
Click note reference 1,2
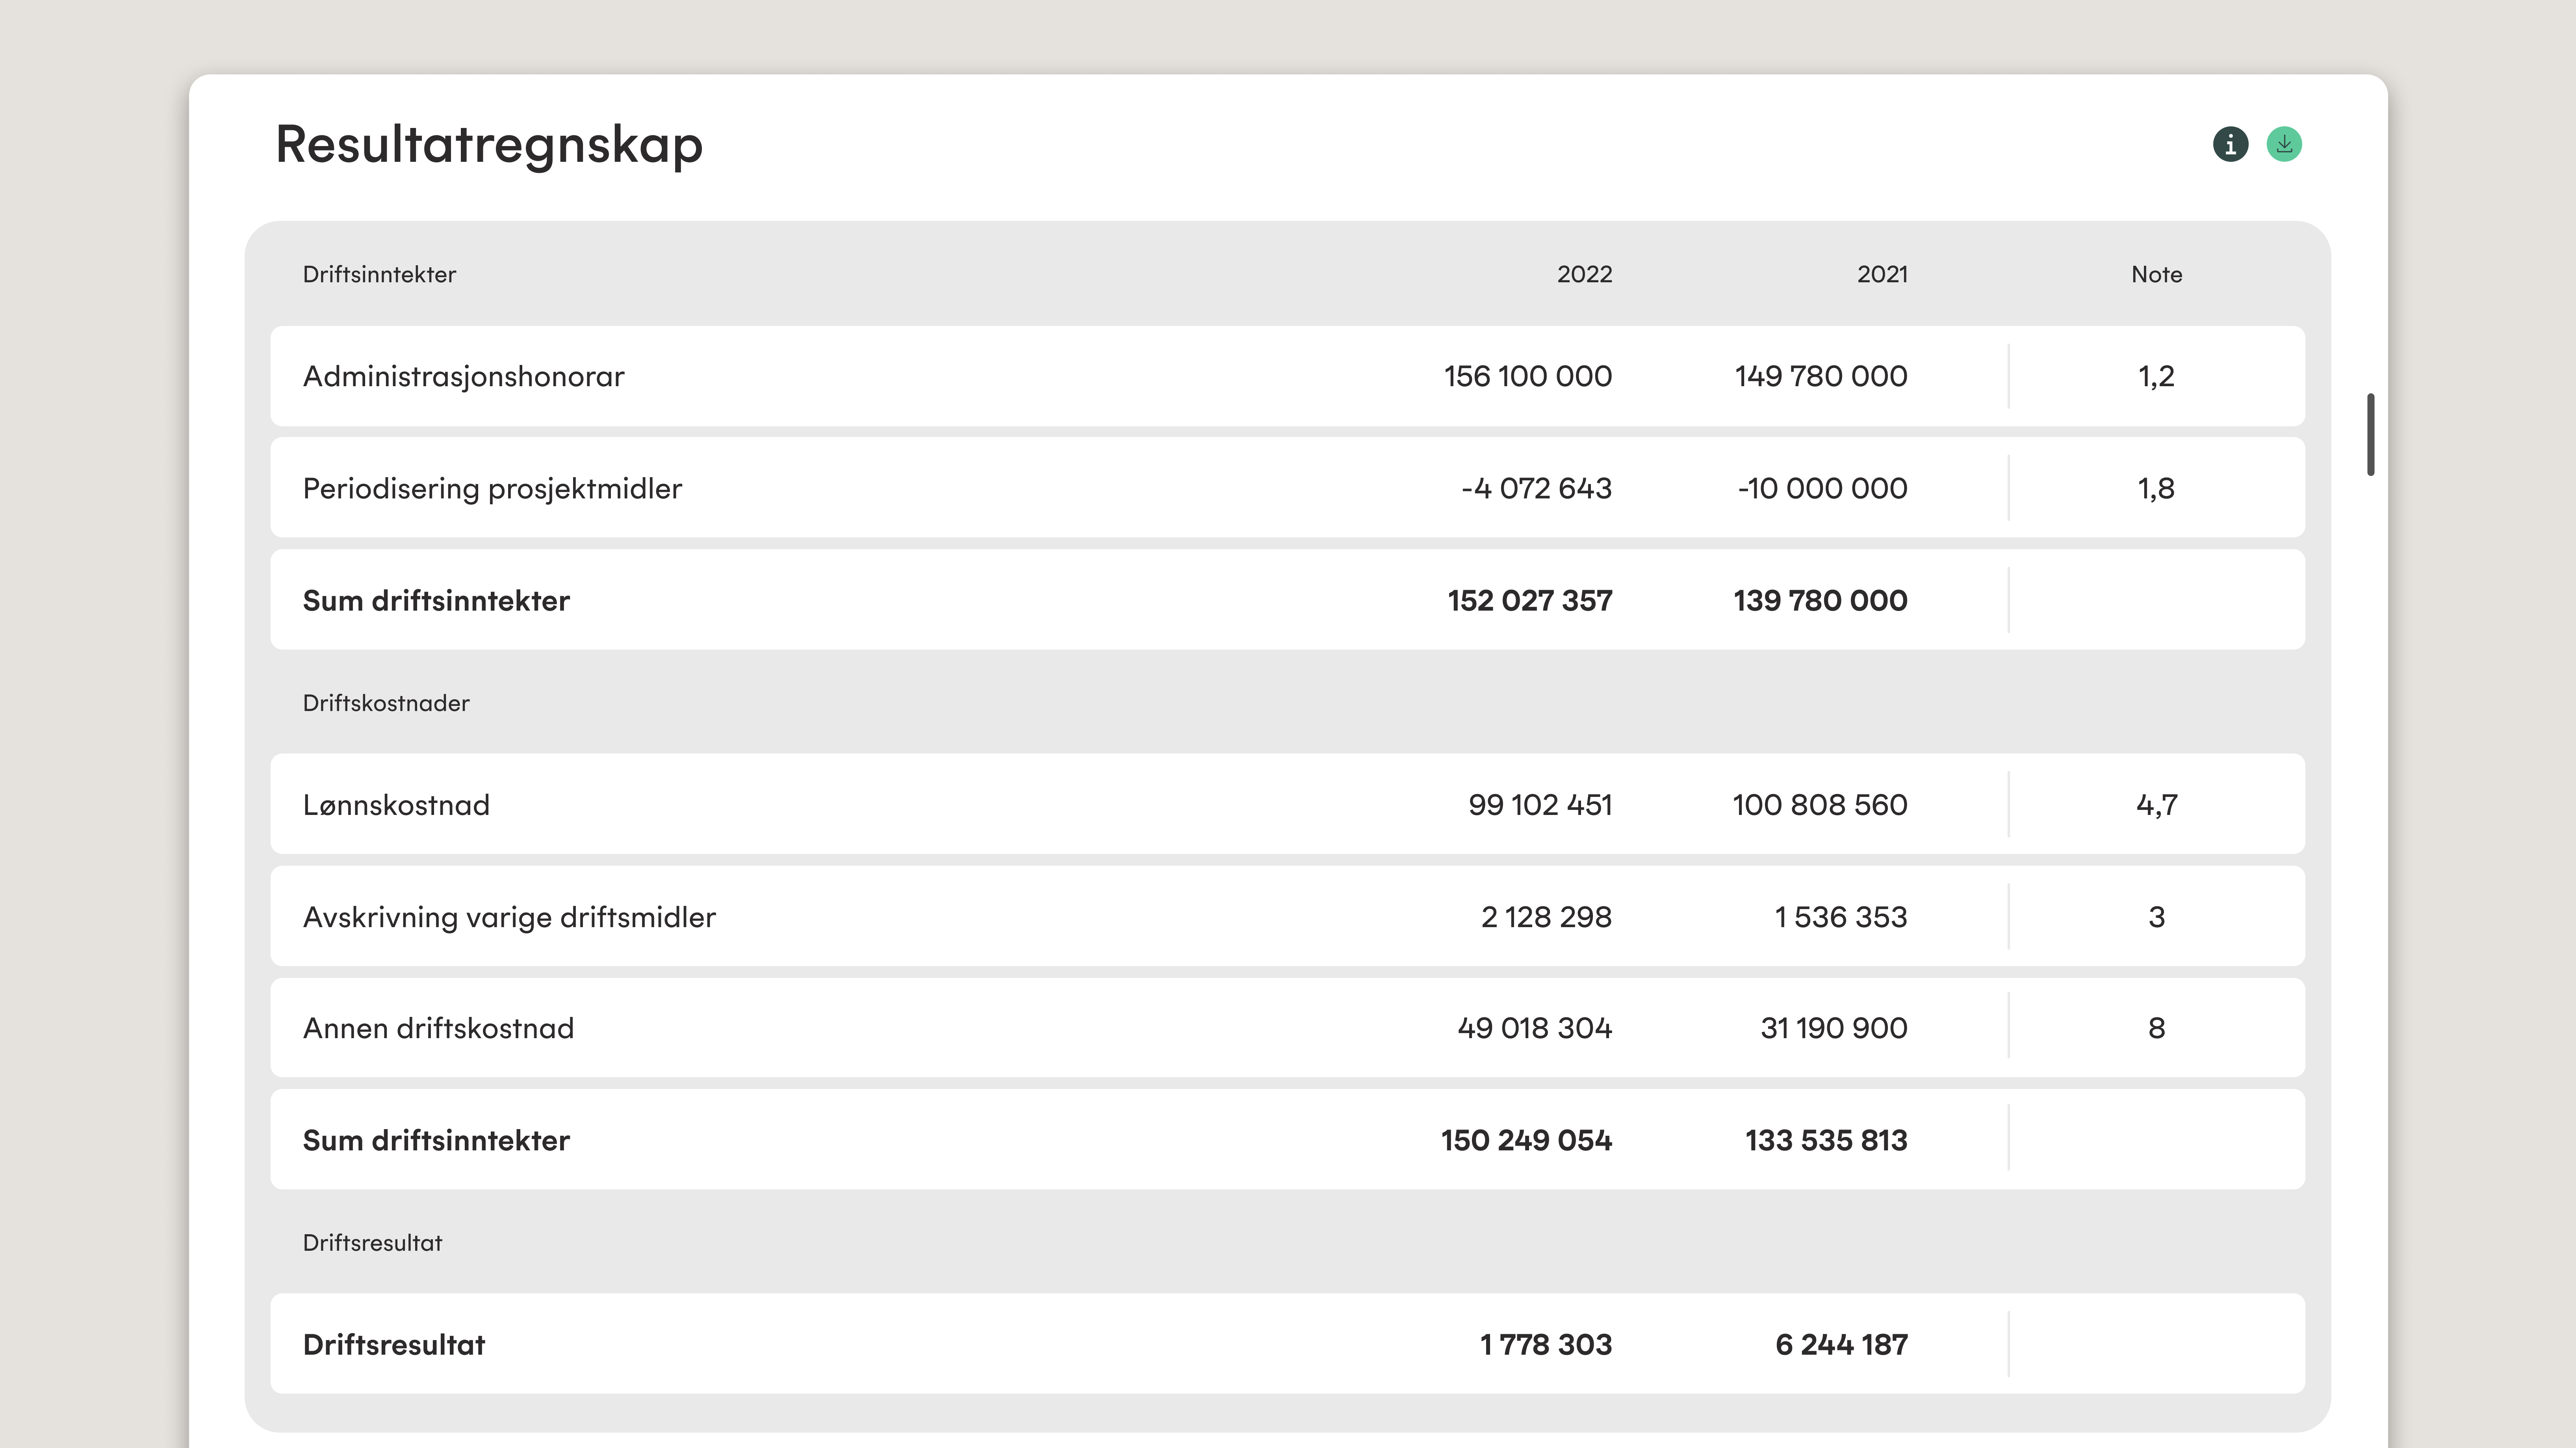point(2156,376)
